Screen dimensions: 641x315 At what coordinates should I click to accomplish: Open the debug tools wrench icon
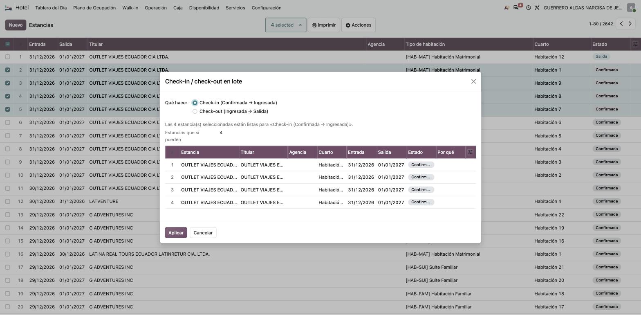[x=537, y=8]
